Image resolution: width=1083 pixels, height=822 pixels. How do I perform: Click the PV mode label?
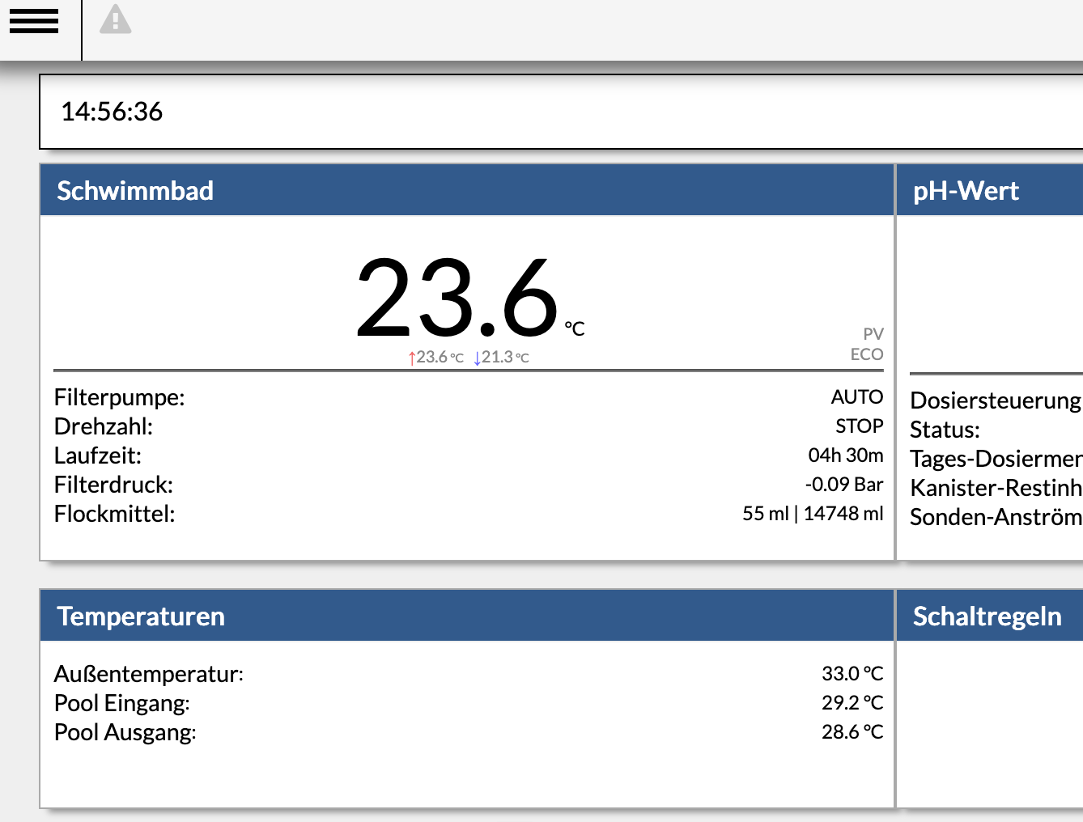pos(873,334)
